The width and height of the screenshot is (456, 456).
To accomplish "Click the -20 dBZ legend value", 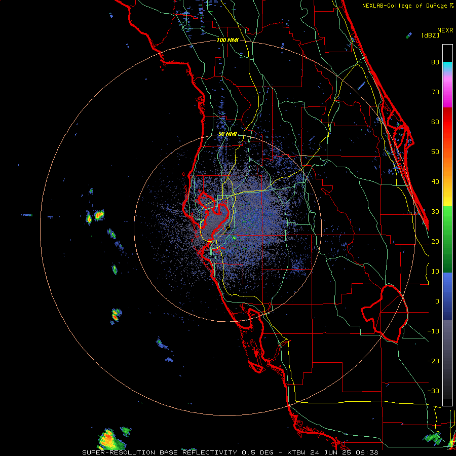I will pyautogui.click(x=433, y=361).
